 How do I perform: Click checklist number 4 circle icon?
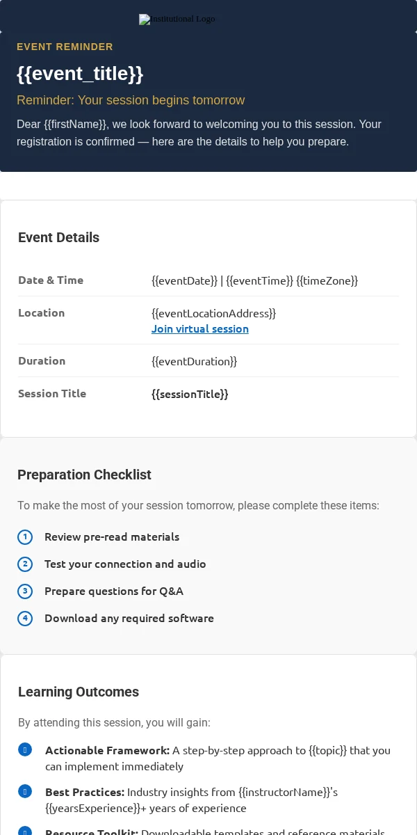point(25,619)
